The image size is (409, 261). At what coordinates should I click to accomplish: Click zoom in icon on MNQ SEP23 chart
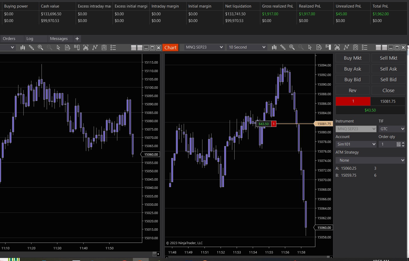pos(292,47)
